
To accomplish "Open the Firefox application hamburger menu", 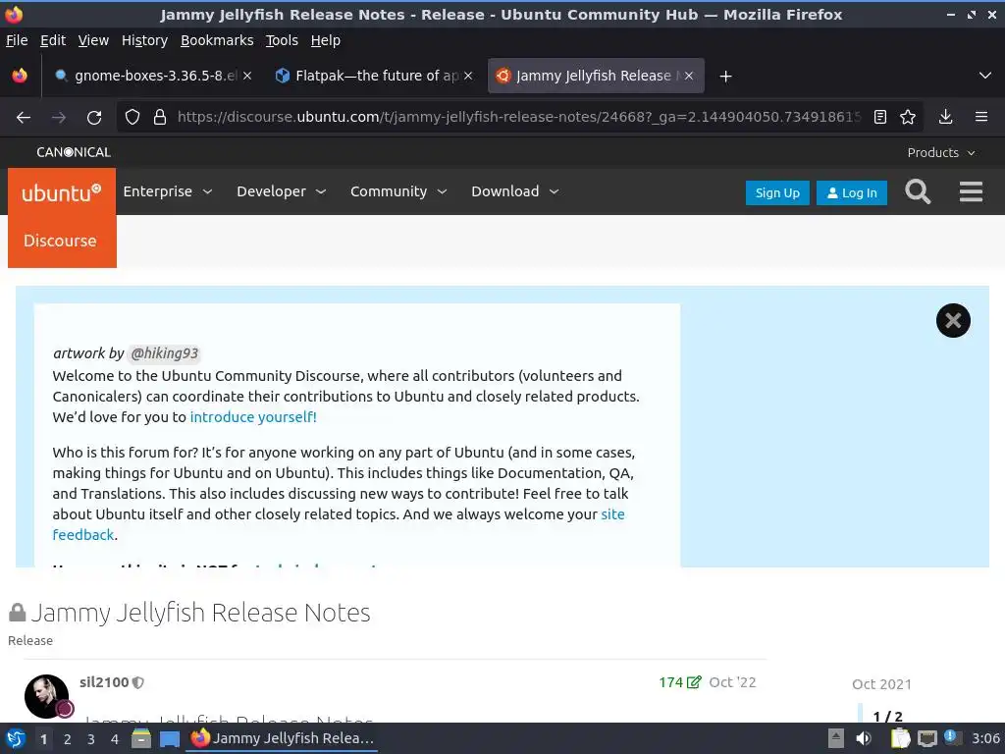I will tap(981, 117).
